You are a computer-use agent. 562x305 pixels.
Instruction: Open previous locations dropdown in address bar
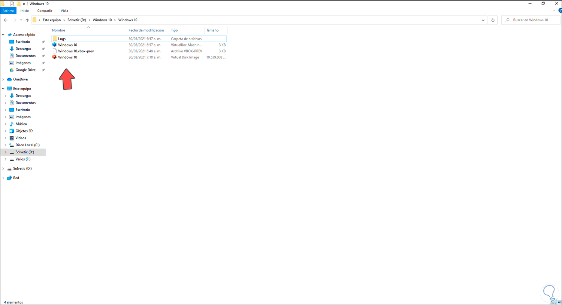483,20
